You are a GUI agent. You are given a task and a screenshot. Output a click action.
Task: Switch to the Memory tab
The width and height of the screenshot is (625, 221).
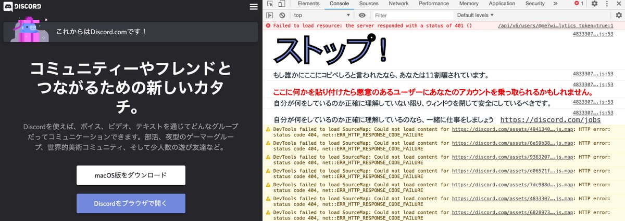[x=469, y=4]
